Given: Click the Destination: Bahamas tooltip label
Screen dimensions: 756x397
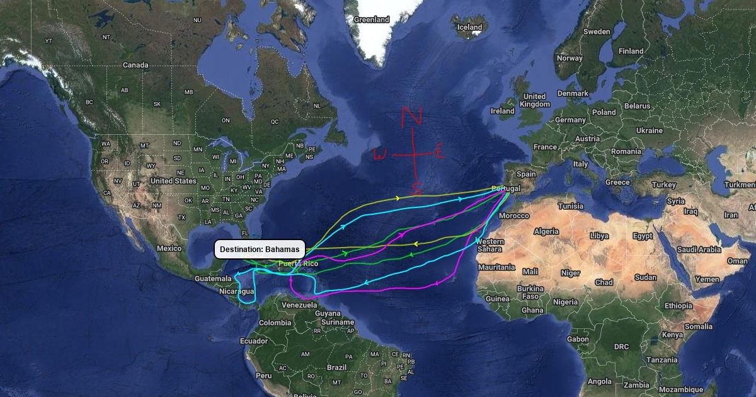Looking at the screenshot, I should (x=260, y=250).
